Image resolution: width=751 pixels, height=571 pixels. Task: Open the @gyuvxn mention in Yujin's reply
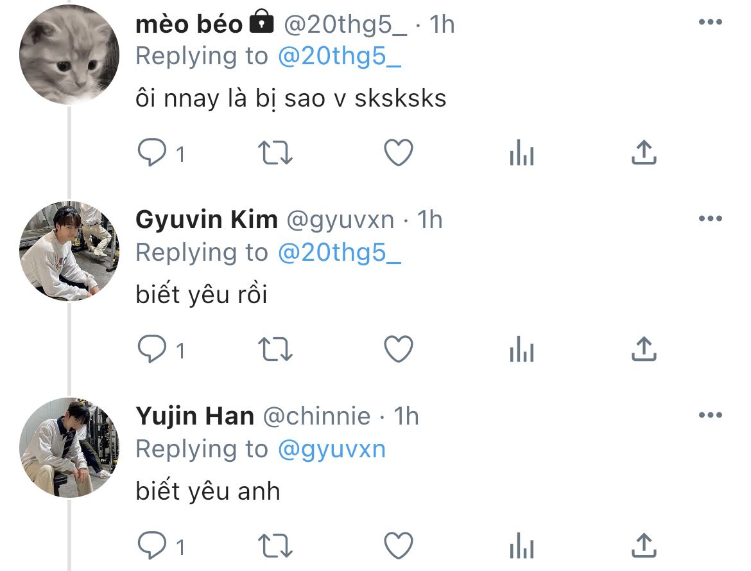click(x=331, y=449)
